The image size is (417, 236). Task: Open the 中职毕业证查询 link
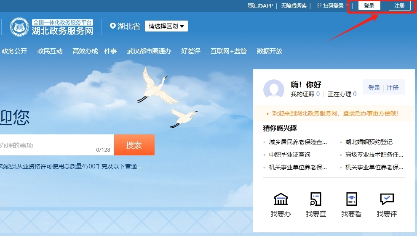point(290,155)
